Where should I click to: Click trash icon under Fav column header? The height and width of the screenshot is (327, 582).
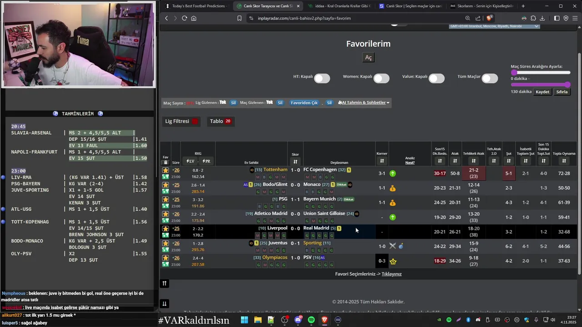(166, 162)
